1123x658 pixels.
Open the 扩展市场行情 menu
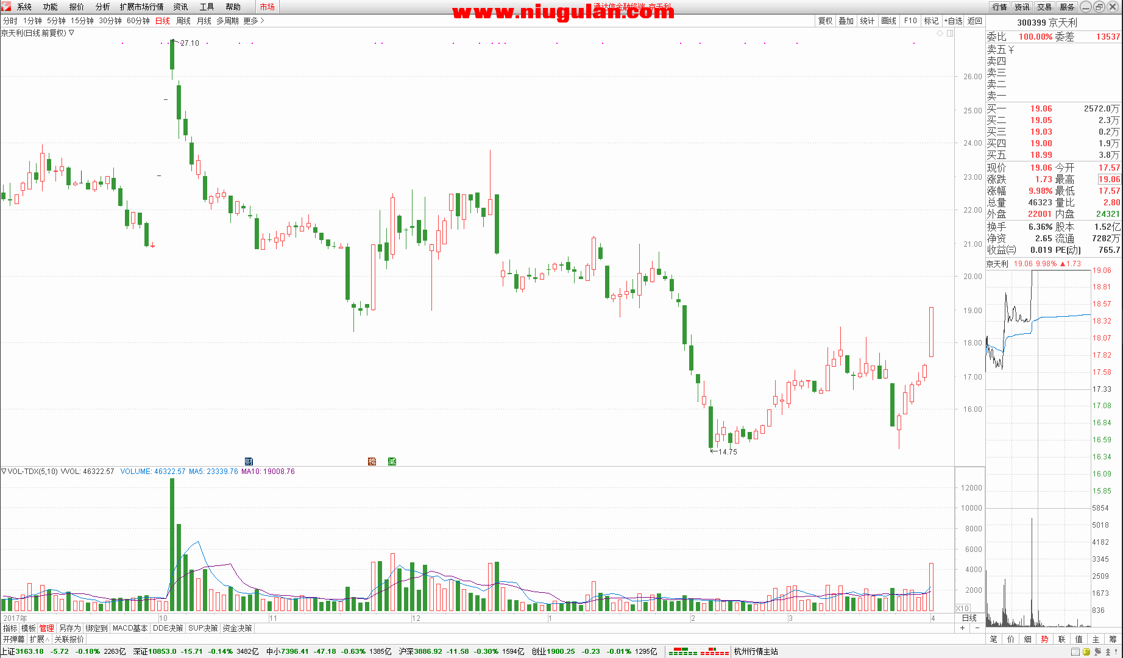(x=142, y=7)
